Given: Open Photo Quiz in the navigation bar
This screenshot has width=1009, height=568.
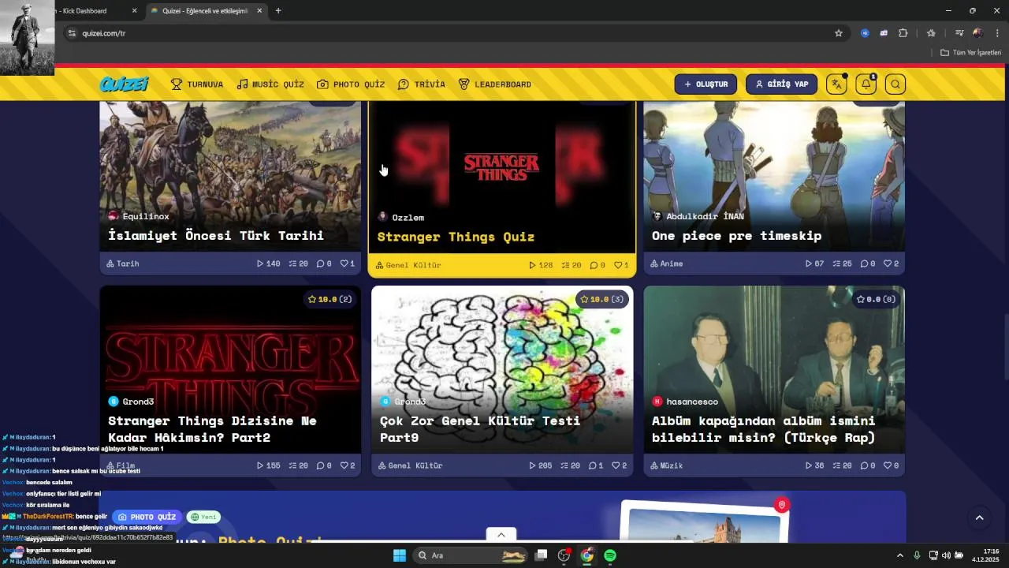Looking at the screenshot, I should point(351,84).
